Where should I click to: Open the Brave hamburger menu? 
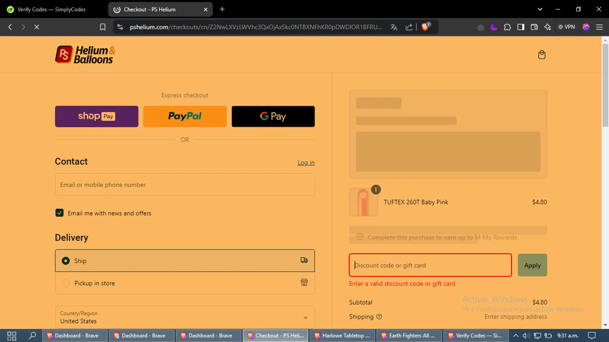(599, 27)
